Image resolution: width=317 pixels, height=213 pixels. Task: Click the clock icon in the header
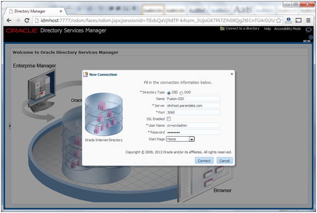pos(311,37)
